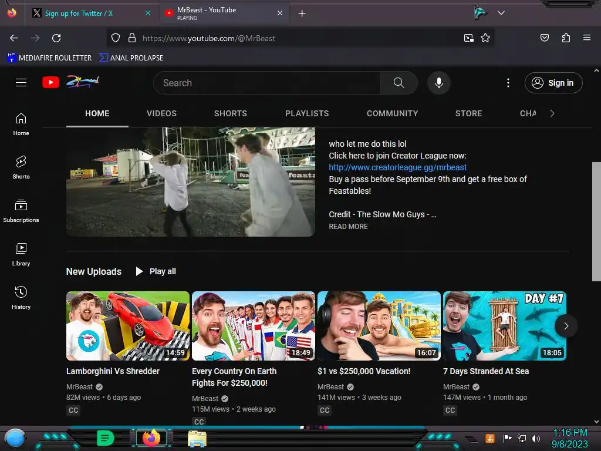Open the STORE tab
Viewport: 601px width, 451px height.
coord(468,113)
